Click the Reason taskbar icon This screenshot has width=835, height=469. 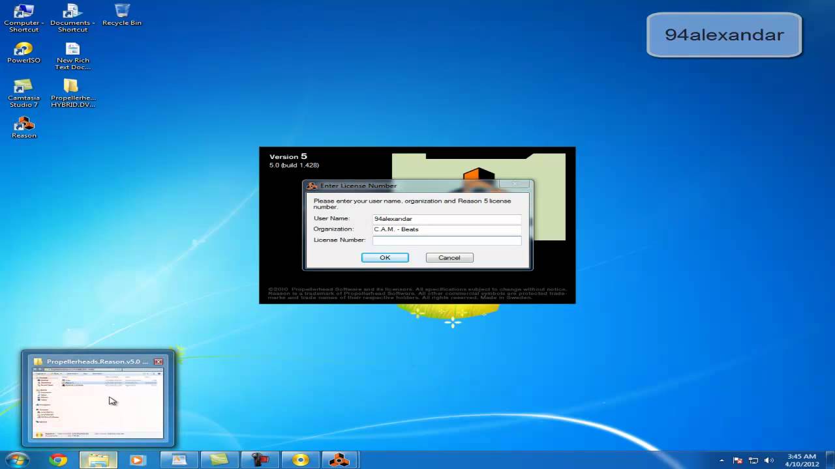pyautogui.click(x=339, y=460)
